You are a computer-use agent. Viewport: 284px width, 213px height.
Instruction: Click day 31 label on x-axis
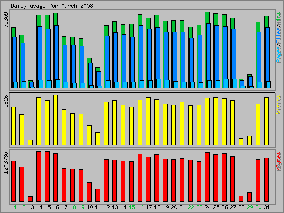[x=267, y=207]
